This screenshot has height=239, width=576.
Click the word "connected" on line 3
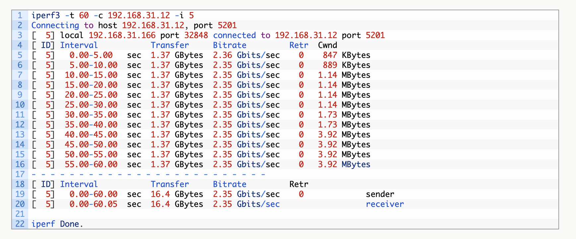point(234,35)
